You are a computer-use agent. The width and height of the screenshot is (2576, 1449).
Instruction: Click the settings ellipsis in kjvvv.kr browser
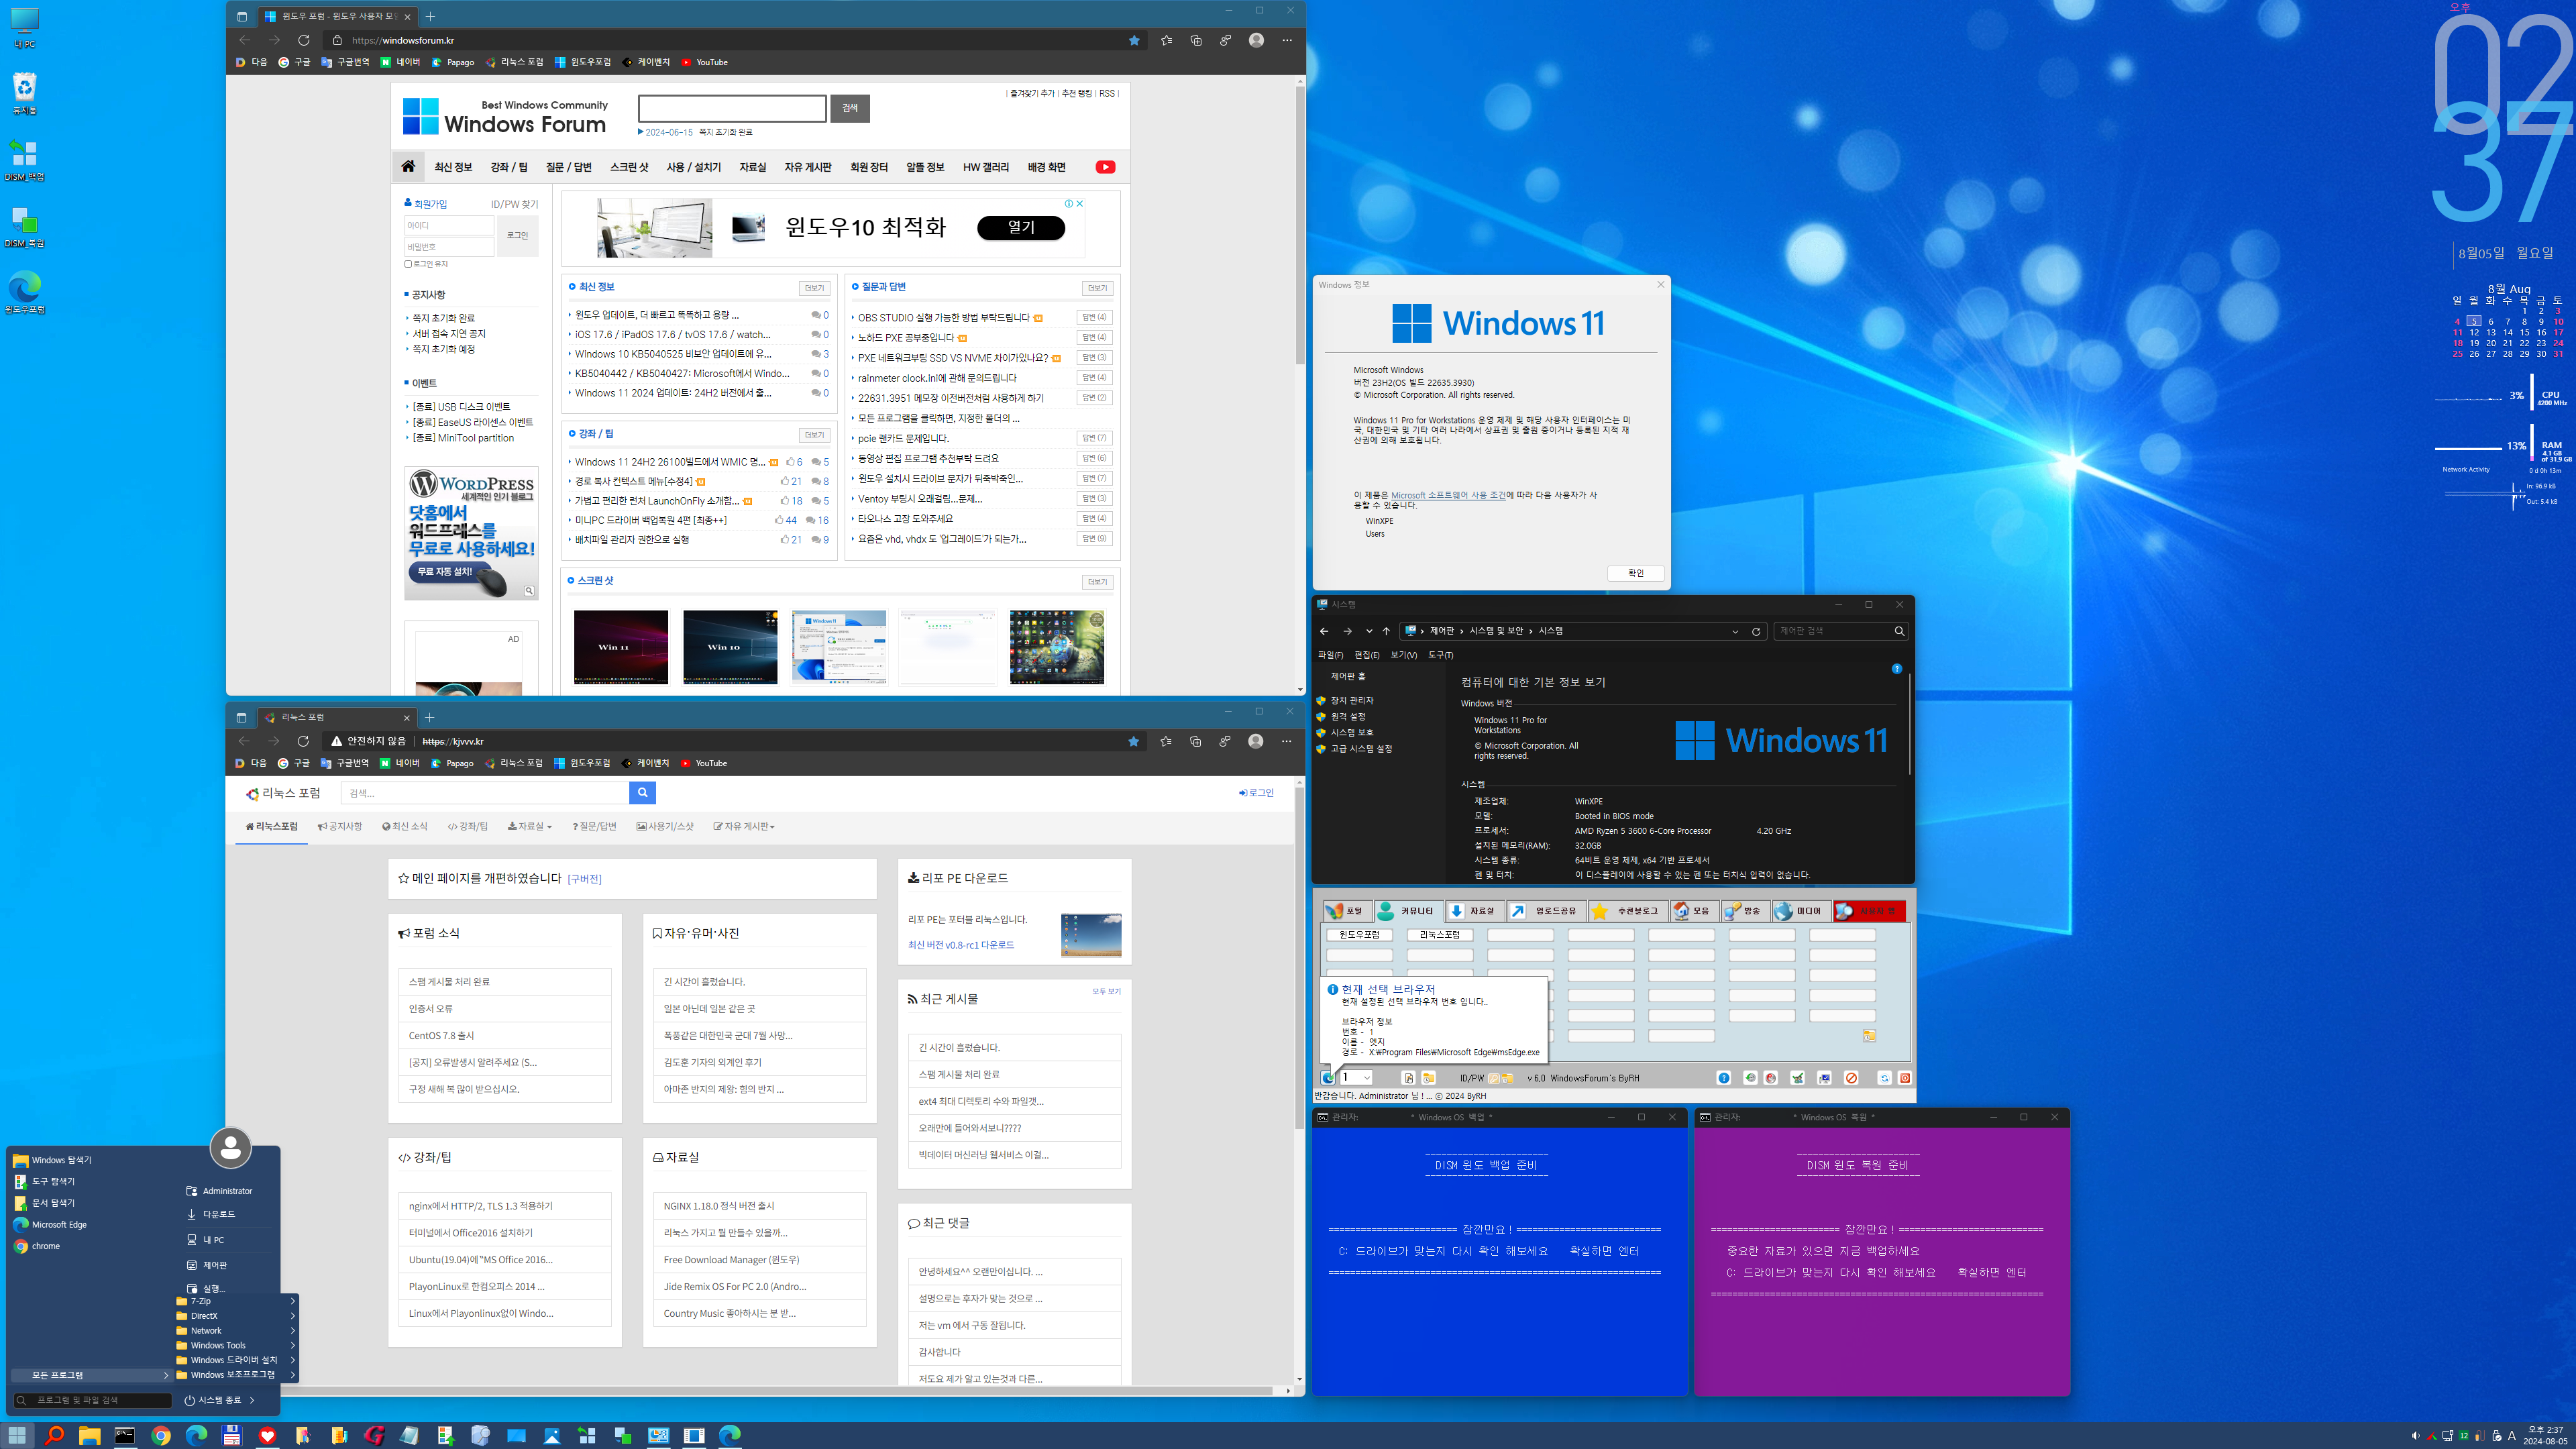1287,741
